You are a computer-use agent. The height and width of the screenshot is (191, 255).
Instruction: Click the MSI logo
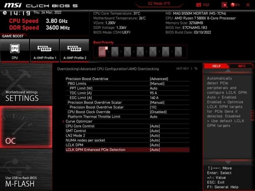coord(13,5)
